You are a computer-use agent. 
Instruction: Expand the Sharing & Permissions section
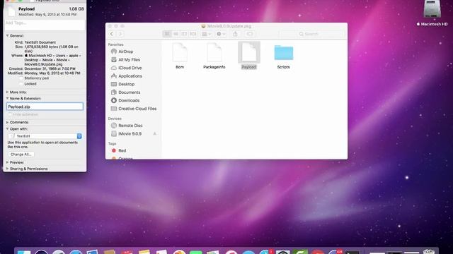coord(8,169)
